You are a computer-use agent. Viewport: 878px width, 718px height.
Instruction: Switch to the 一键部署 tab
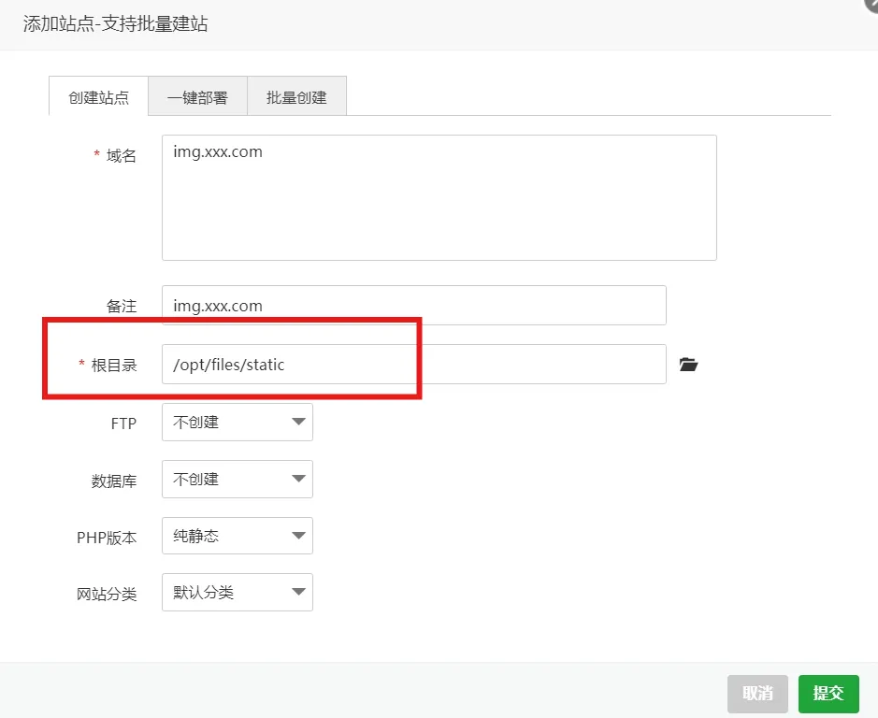[x=196, y=95]
